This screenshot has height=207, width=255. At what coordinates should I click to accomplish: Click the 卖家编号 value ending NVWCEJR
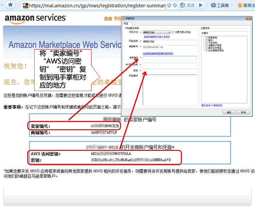pyautogui.click(x=105, y=126)
